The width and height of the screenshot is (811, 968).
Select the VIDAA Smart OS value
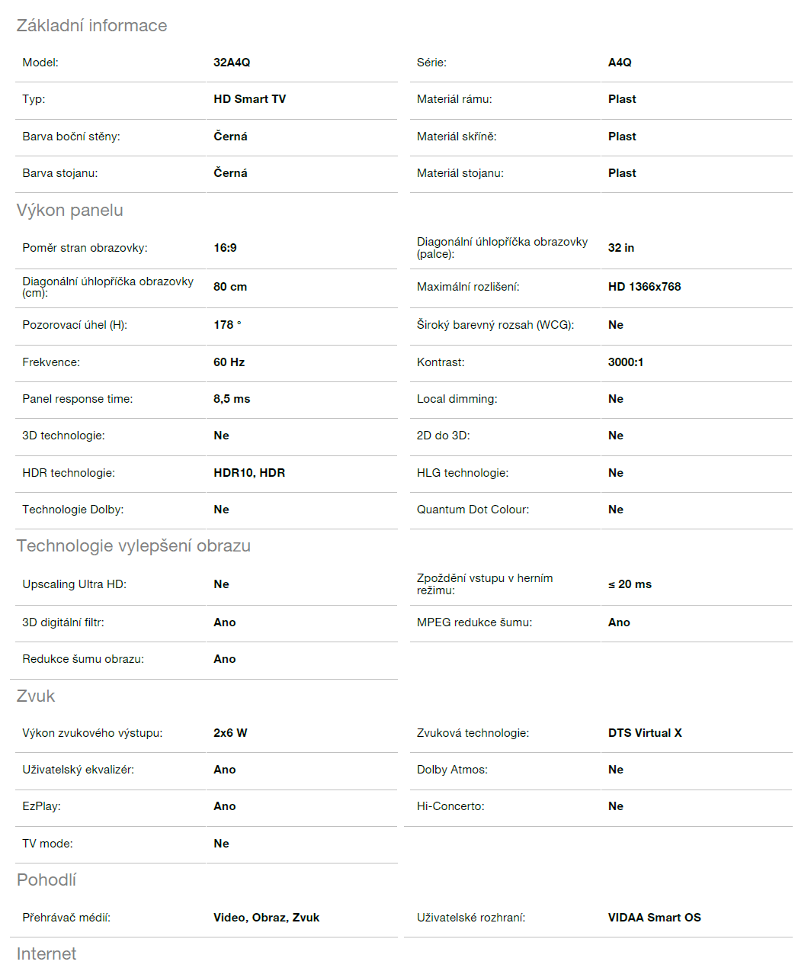tap(654, 918)
